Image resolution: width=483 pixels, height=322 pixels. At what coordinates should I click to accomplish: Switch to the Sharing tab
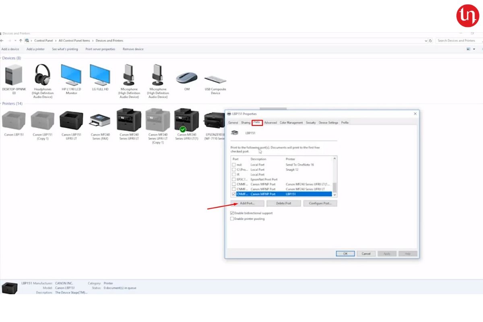[x=246, y=123]
